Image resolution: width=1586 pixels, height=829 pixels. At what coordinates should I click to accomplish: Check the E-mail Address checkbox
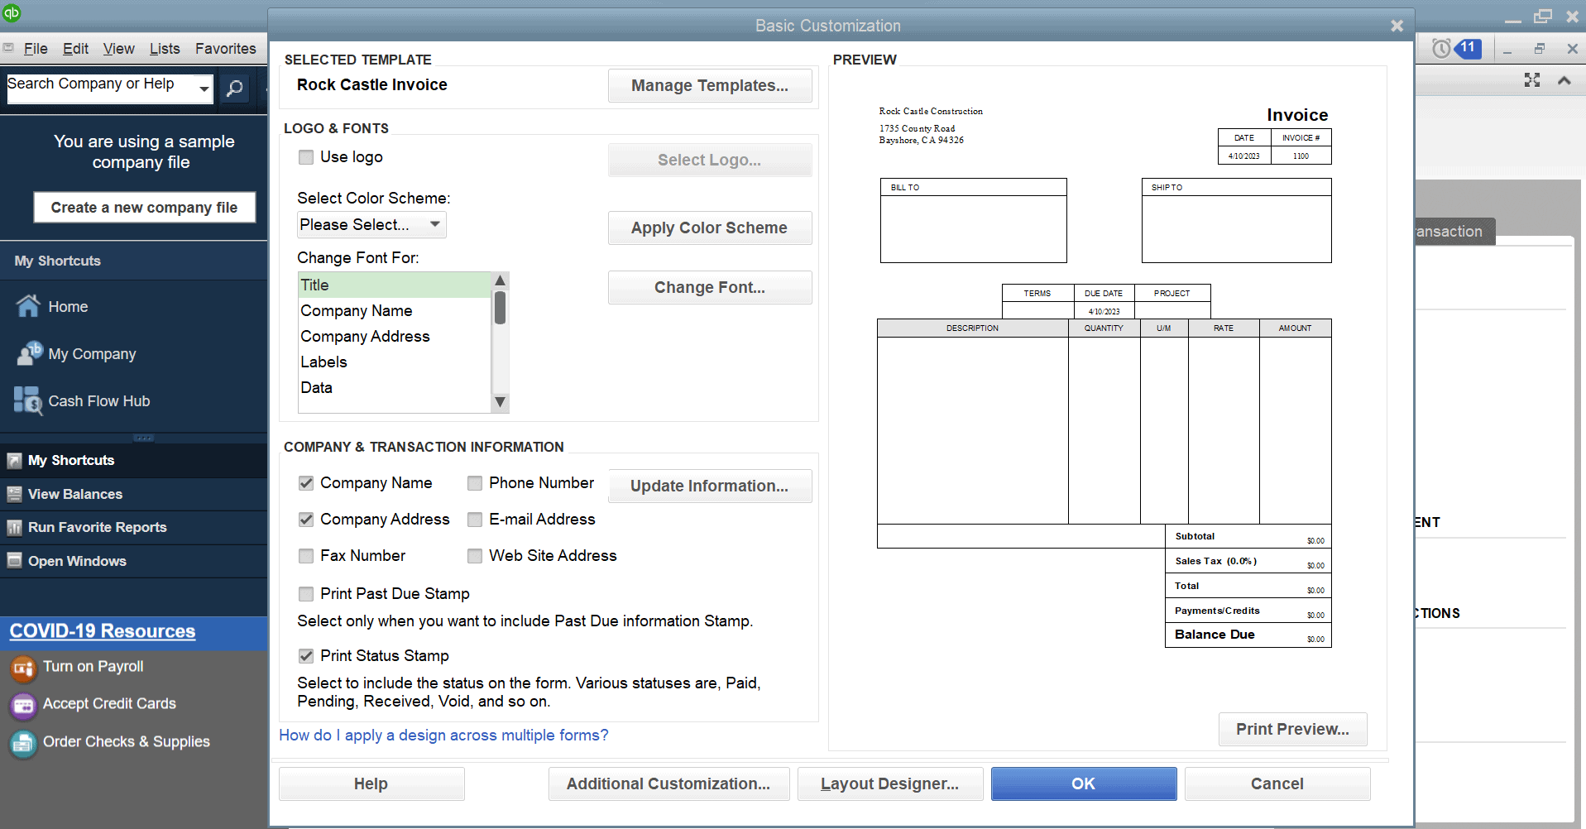click(x=475, y=520)
